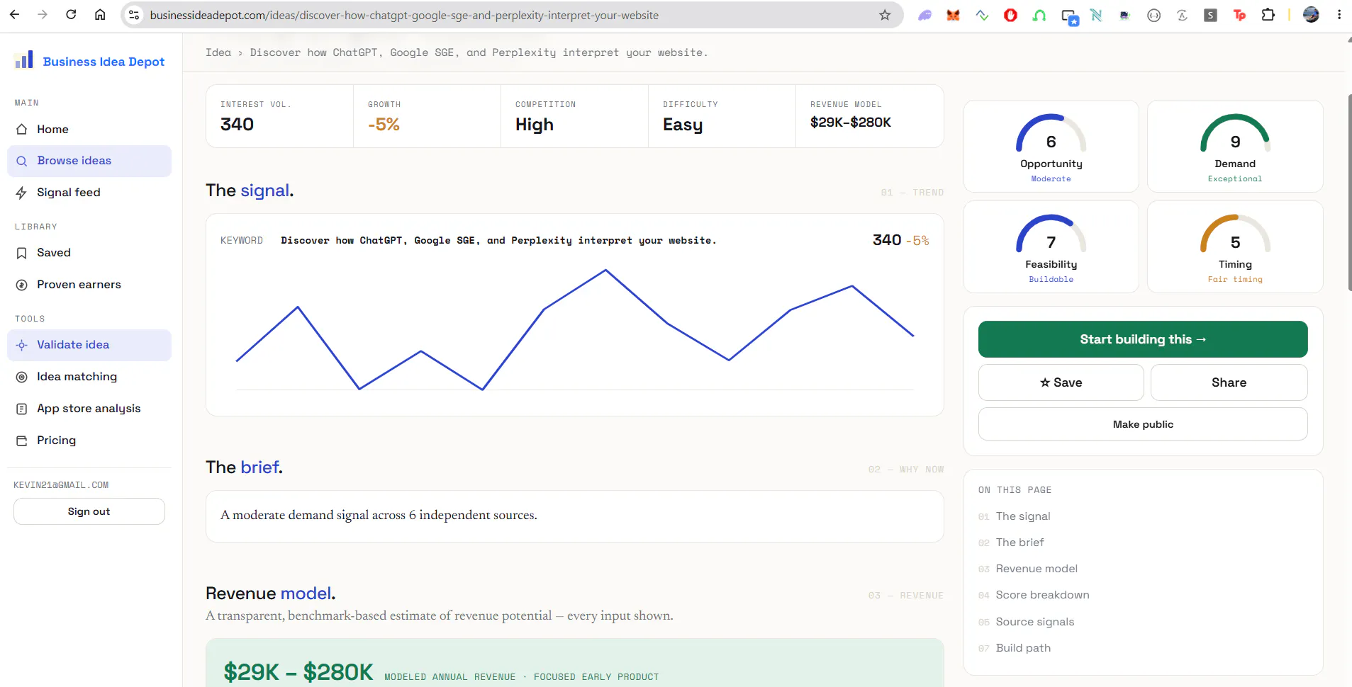
Task: Click the Timing score gauge card
Action: [x=1235, y=246]
